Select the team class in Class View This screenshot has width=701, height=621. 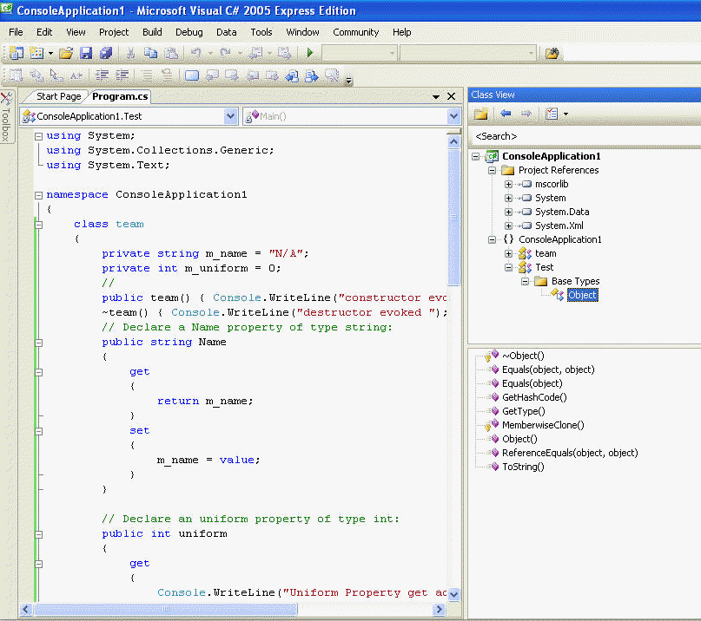pyautogui.click(x=546, y=253)
